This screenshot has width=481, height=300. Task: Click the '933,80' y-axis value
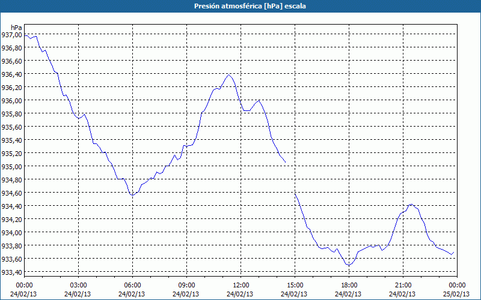12,245
